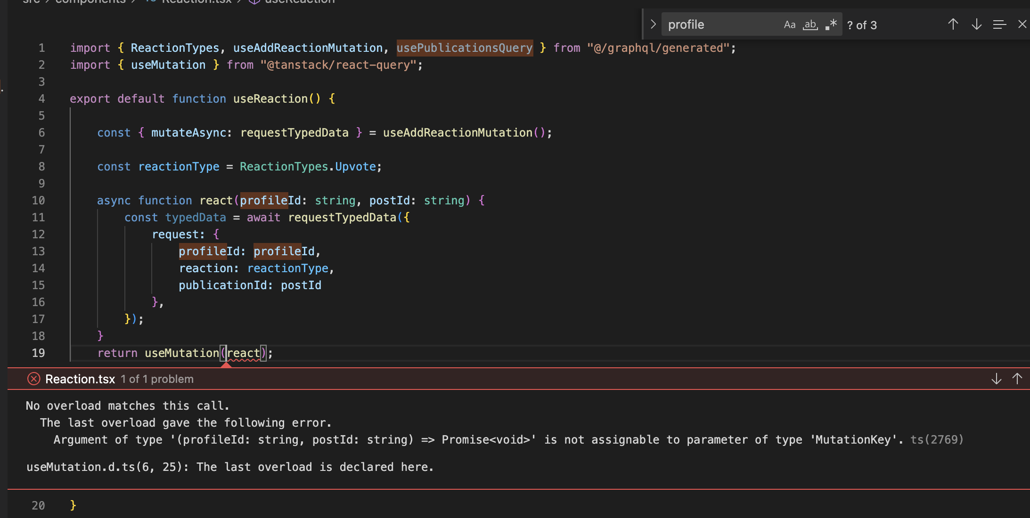
Task: Go to next problem in peek view
Action: coord(996,379)
